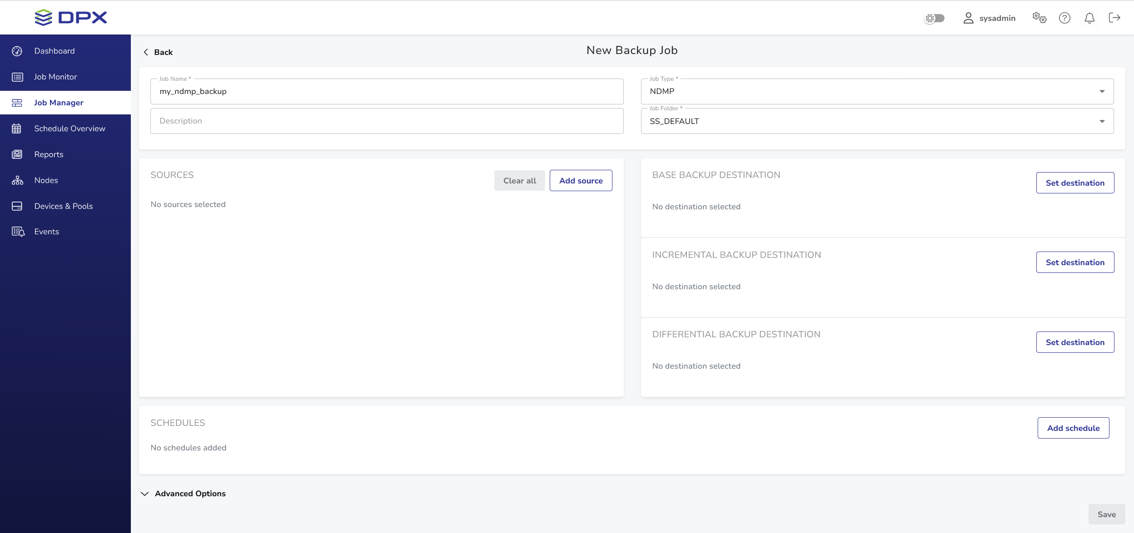The image size is (1134, 533).
Task: Open the Job Type NDMP dropdown
Action: point(877,91)
